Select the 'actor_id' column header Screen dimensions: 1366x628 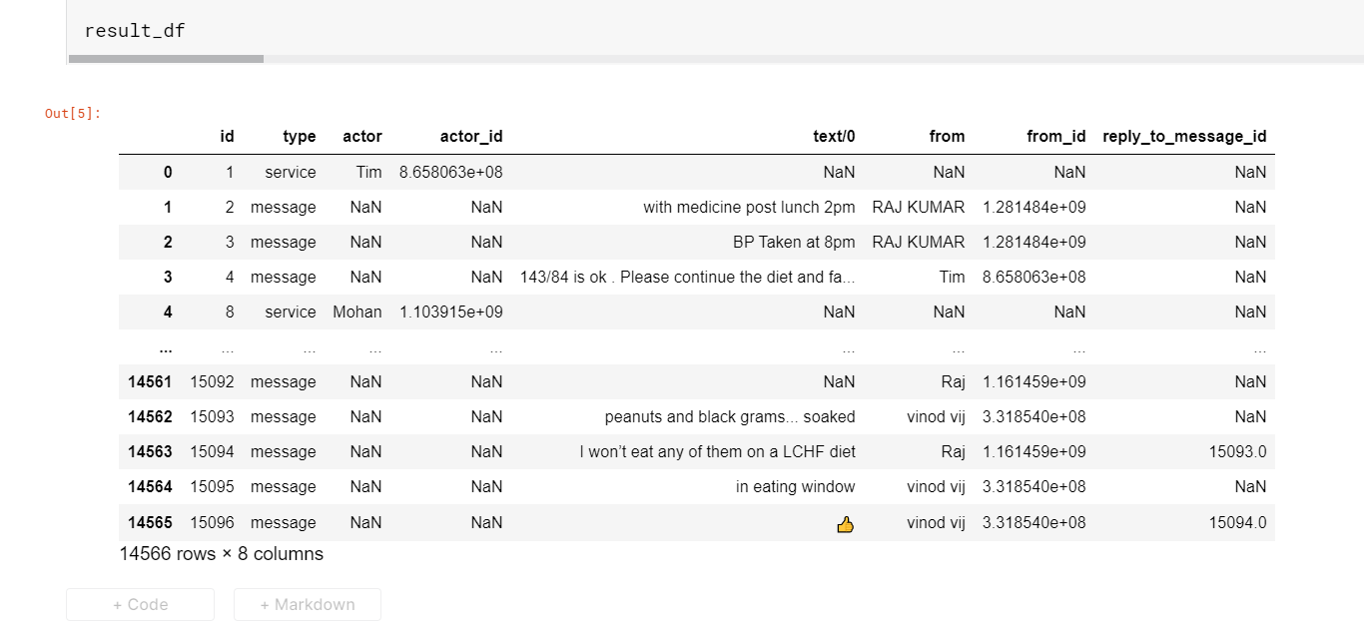click(x=471, y=137)
